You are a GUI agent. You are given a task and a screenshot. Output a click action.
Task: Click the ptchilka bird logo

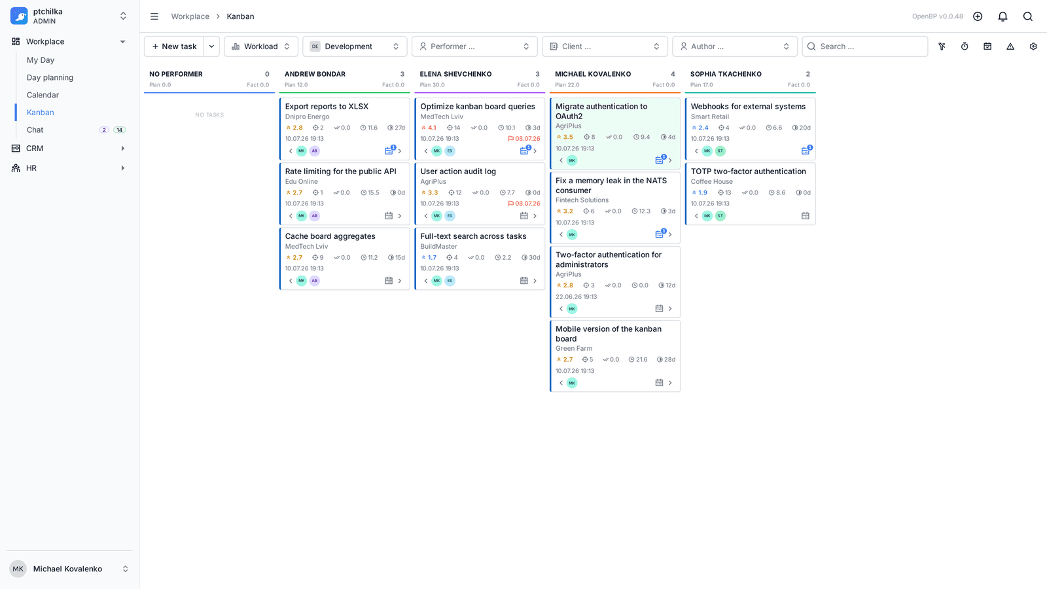coord(19,16)
